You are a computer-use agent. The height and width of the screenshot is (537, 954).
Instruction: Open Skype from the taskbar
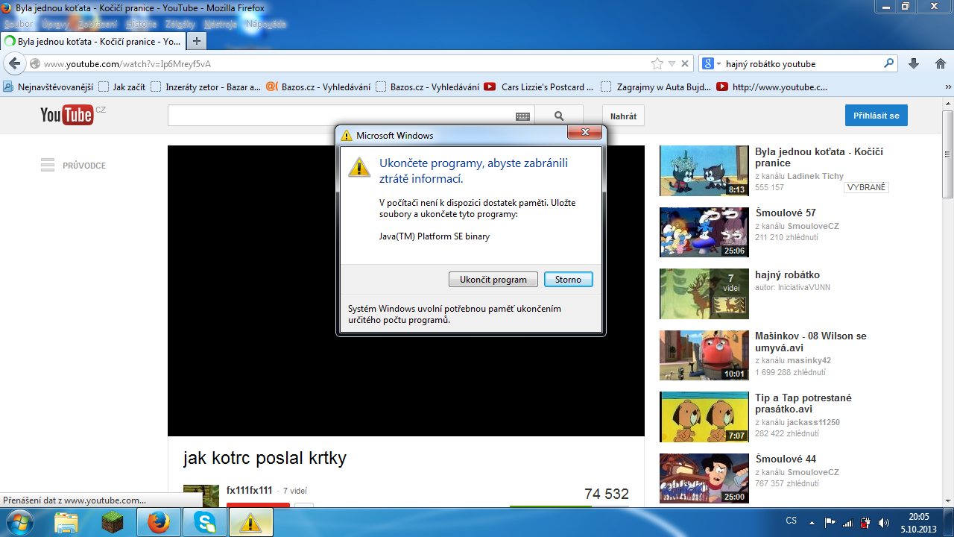[x=205, y=523]
